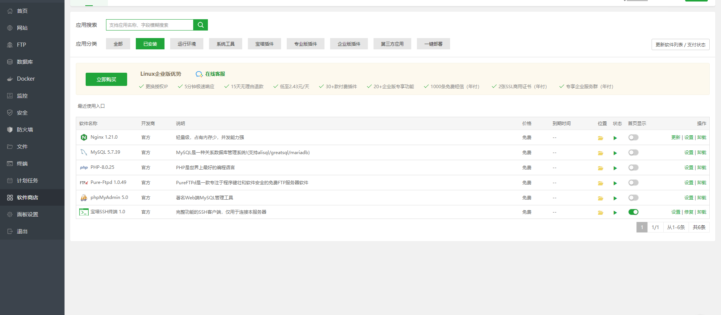Select the 已安装 category tab
This screenshot has height=315, width=721.
[150, 44]
